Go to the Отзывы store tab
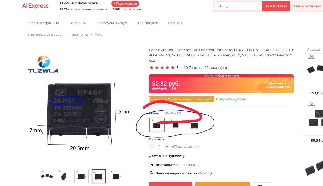This screenshot has width=323, height=186. click(175, 23)
